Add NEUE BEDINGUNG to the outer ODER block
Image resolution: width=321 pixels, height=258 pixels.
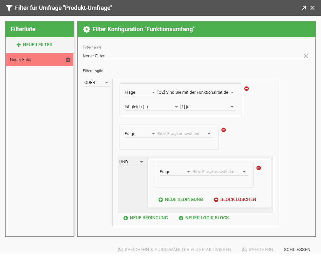pos(146,218)
